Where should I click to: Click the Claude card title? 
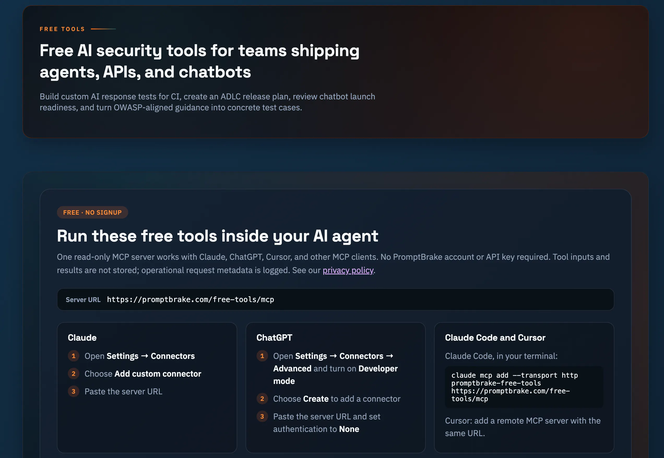pyautogui.click(x=82, y=338)
